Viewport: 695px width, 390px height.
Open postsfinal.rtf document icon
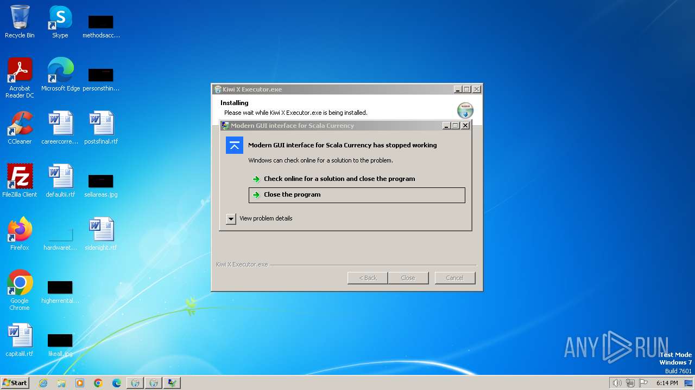click(101, 128)
